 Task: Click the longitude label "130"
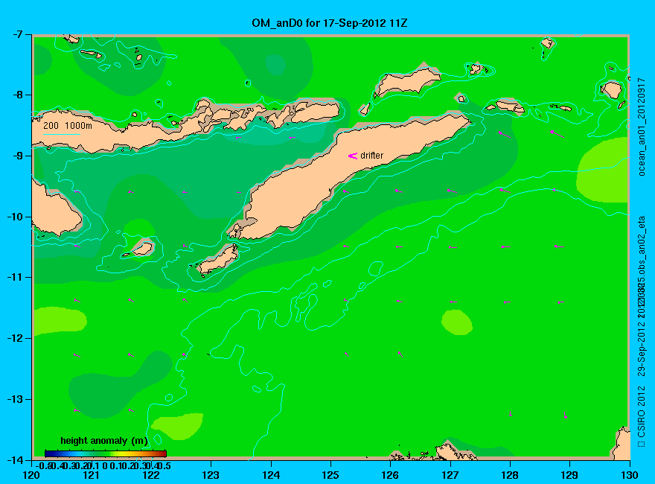pos(630,475)
